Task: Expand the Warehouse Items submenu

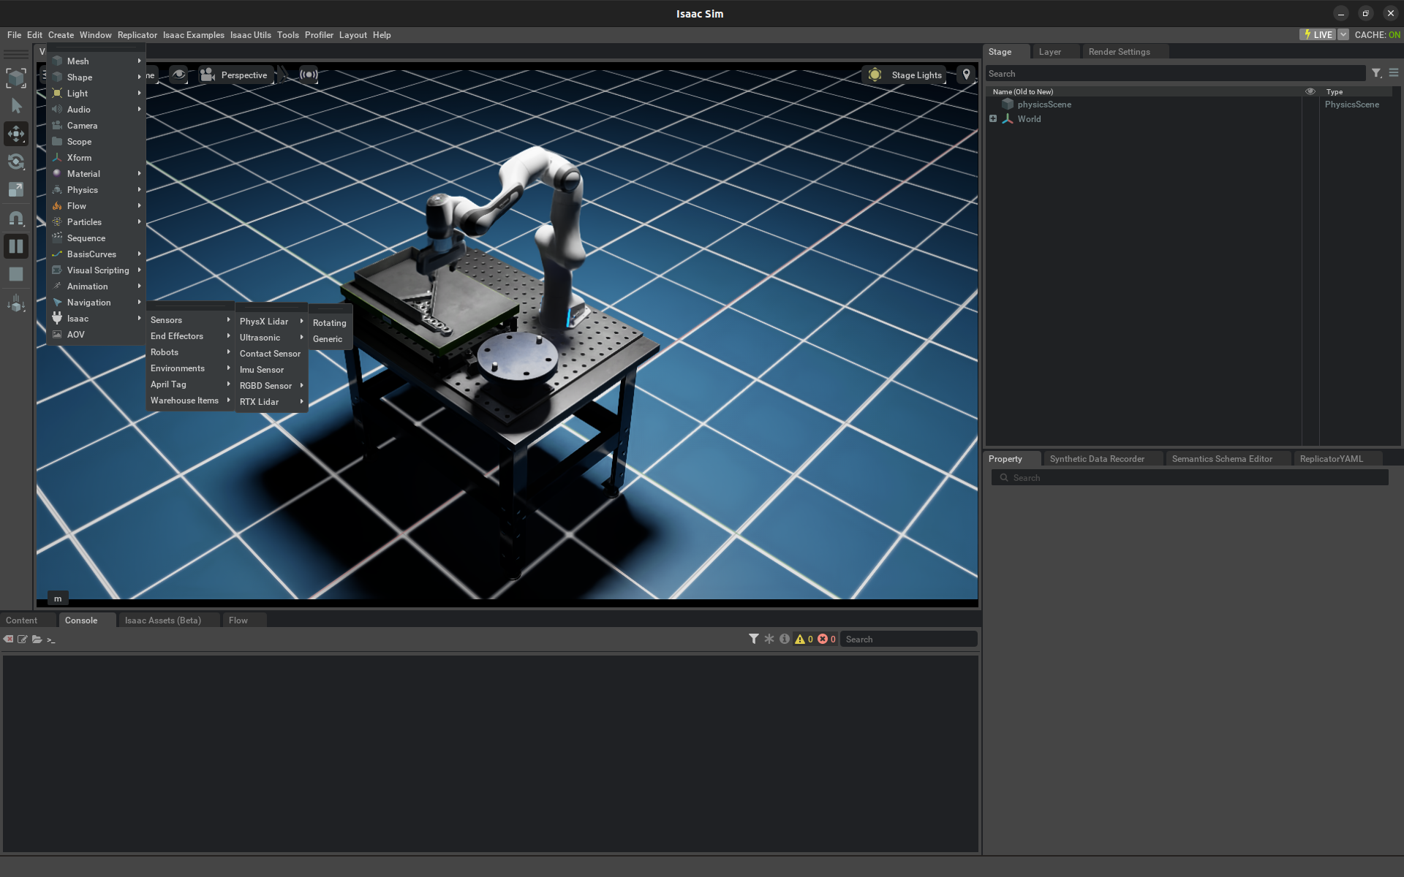Action: (x=190, y=400)
